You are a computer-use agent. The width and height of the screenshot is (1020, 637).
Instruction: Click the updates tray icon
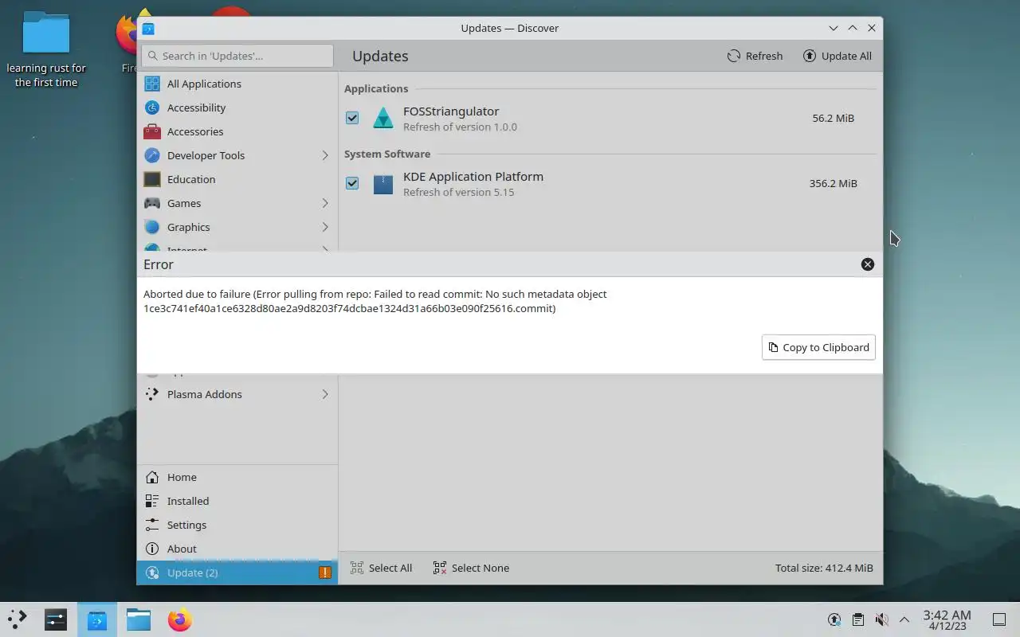coord(834,619)
